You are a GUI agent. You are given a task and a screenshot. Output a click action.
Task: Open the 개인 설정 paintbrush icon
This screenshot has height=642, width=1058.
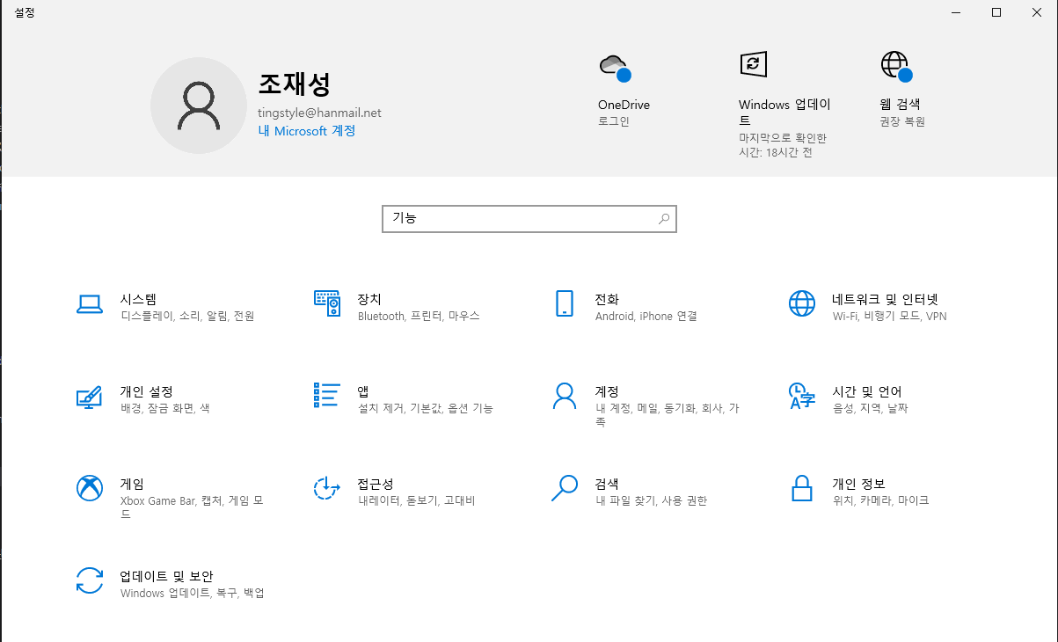[90, 397]
